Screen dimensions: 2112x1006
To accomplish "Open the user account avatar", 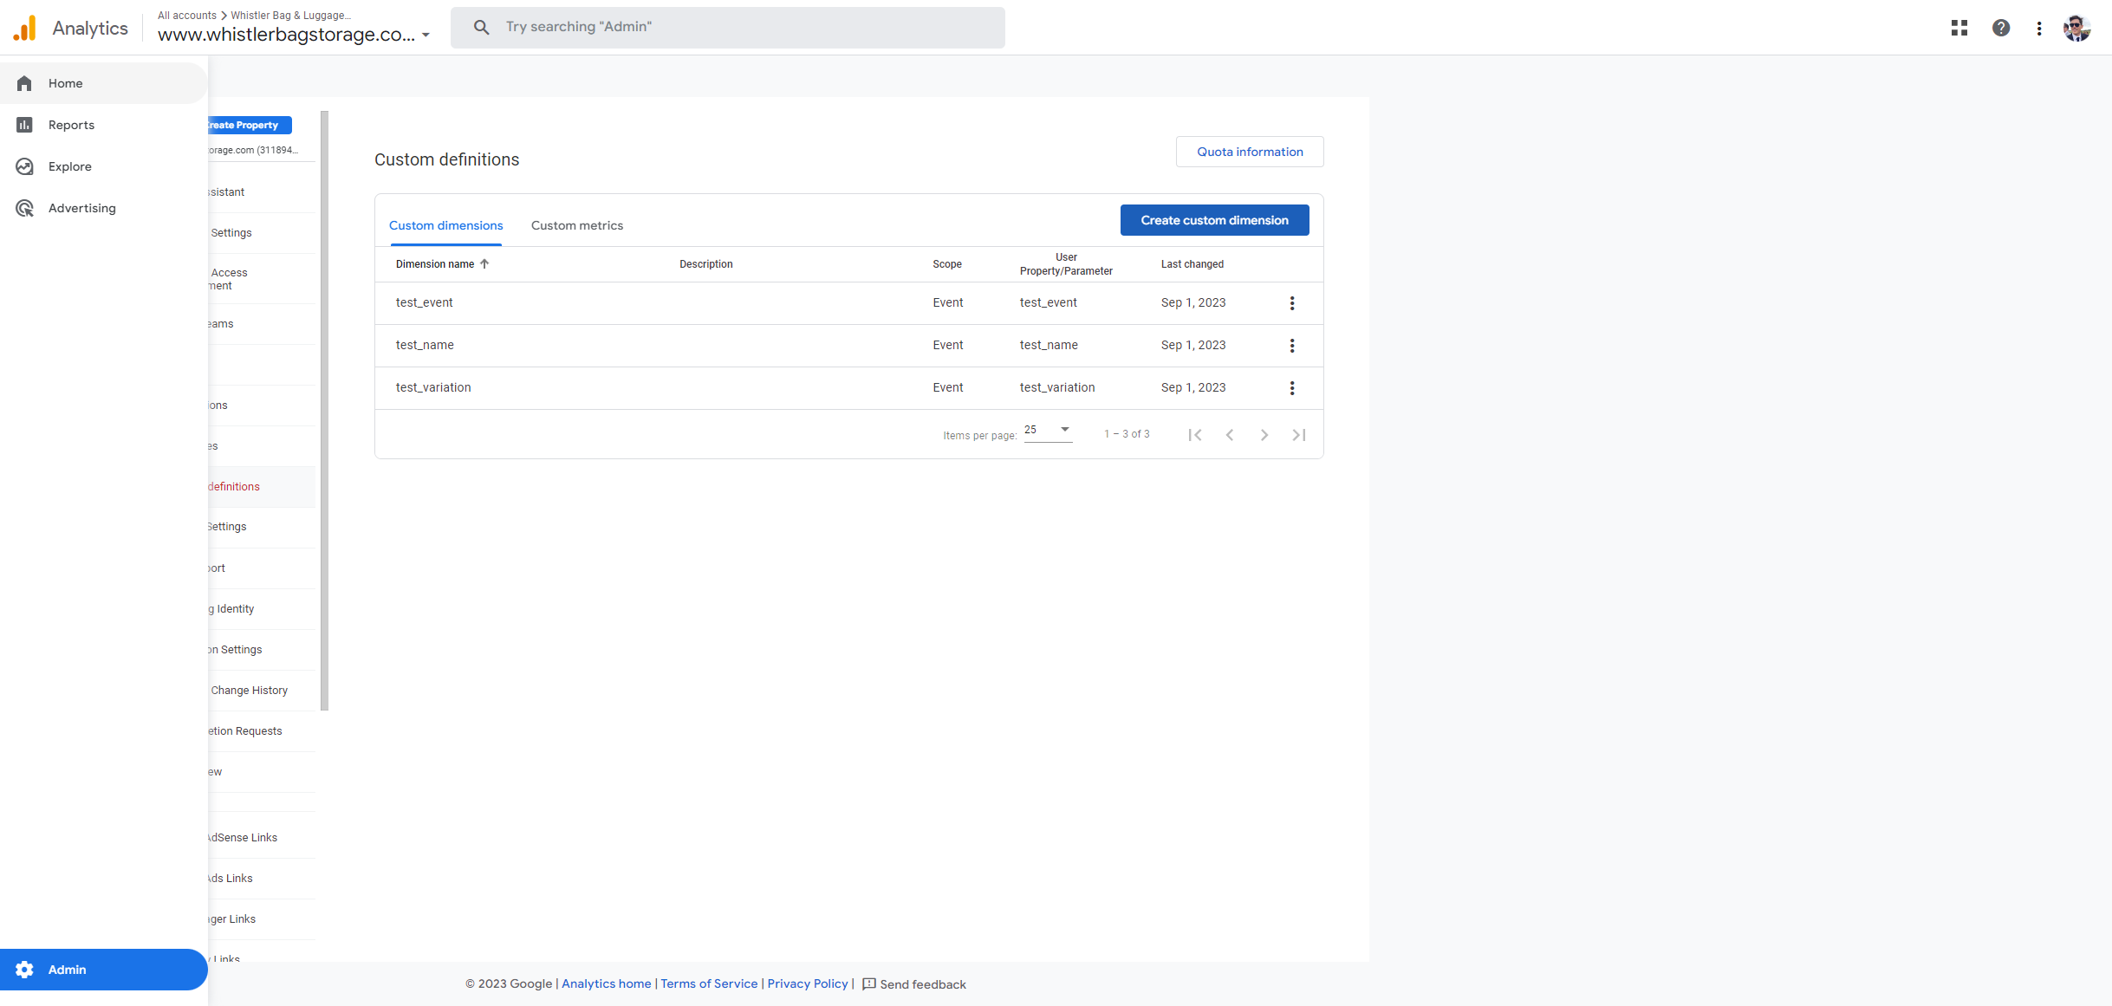I will pos(2077,28).
